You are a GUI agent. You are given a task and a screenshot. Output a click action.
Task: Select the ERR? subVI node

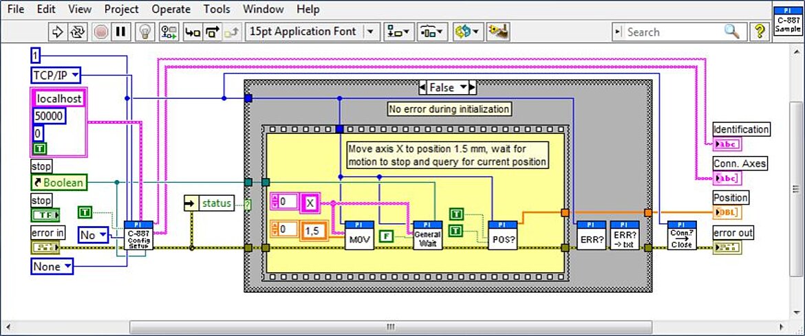pyautogui.click(x=592, y=236)
